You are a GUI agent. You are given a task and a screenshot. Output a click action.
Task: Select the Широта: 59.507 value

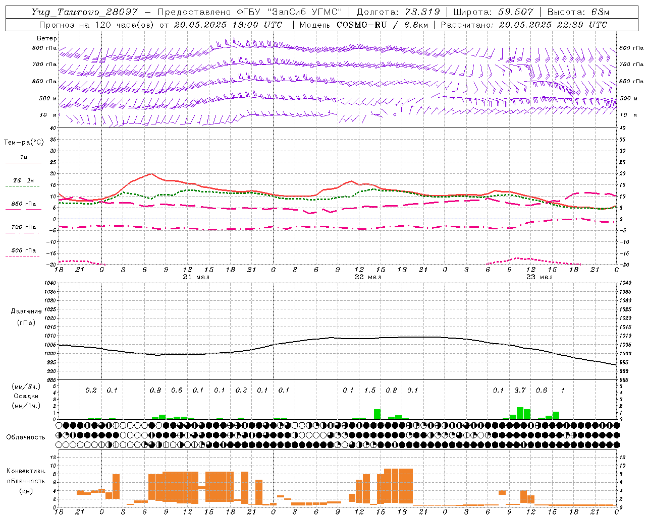pos(493,12)
